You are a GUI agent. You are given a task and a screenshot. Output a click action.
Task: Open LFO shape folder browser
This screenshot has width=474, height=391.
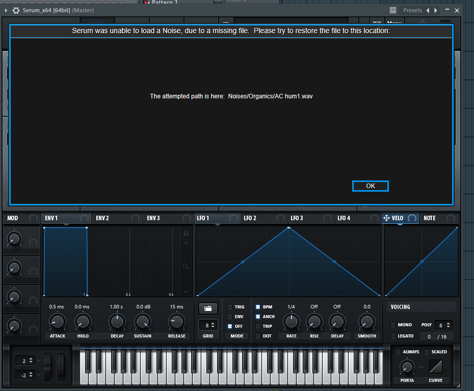[x=208, y=308]
